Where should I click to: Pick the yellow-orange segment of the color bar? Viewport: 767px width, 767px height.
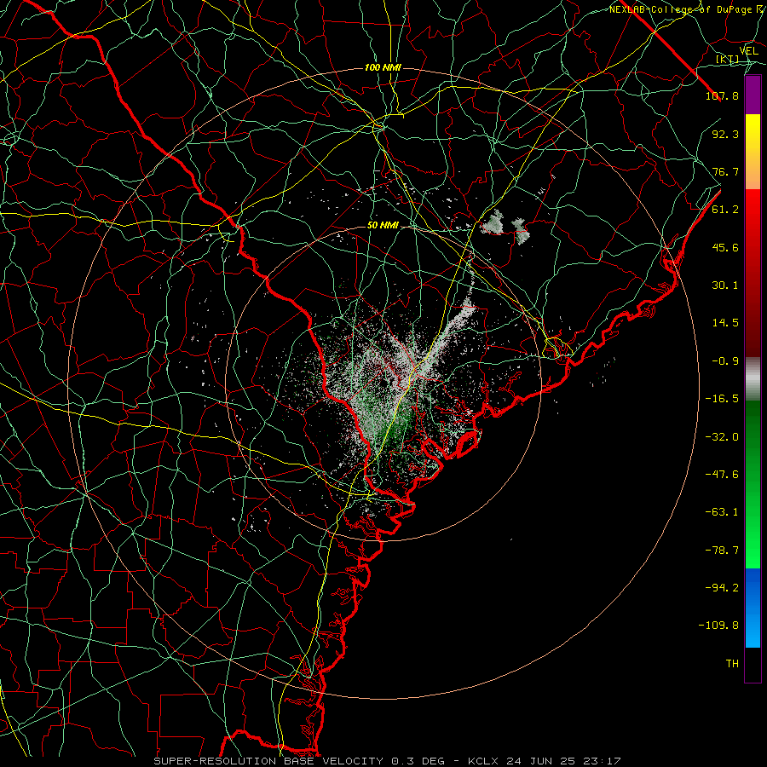(753, 152)
